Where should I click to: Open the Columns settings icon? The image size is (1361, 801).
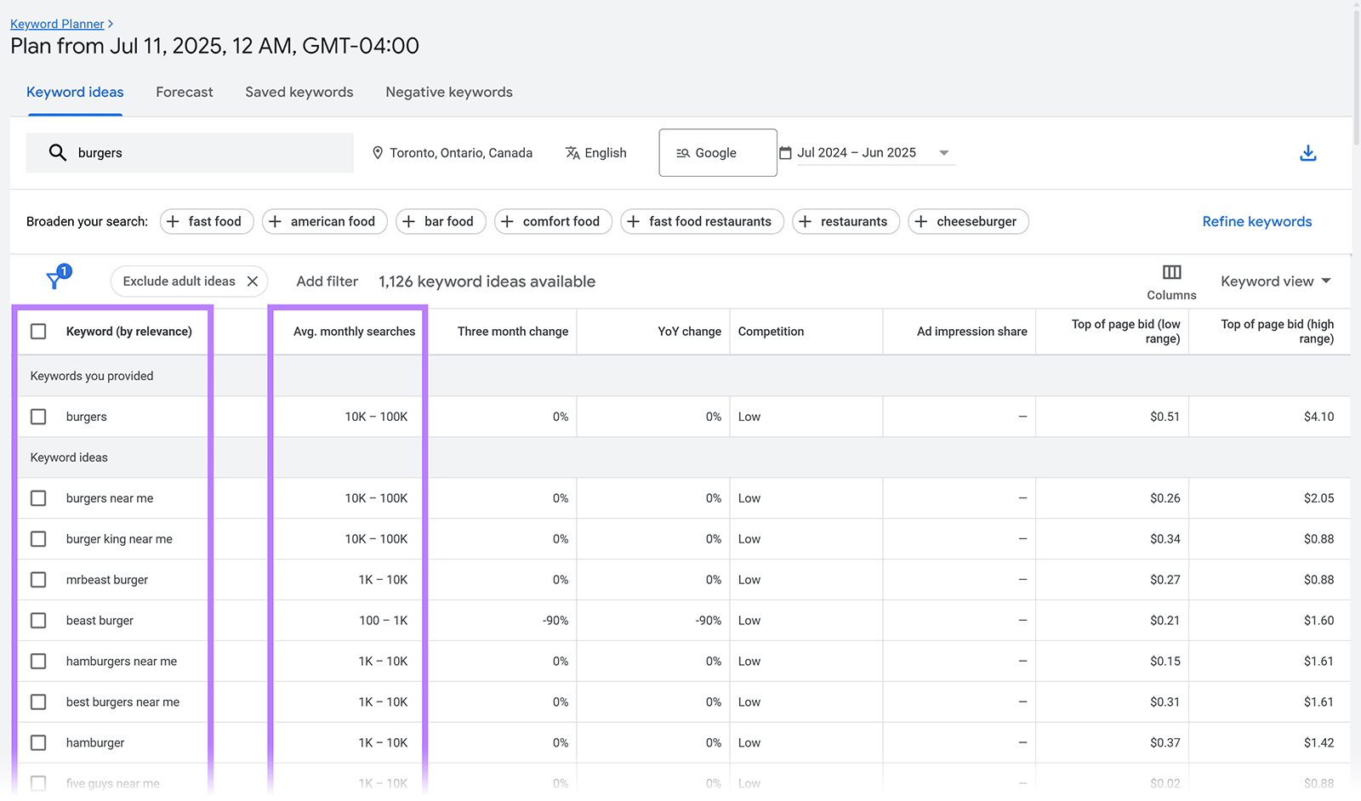tap(1171, 272)
